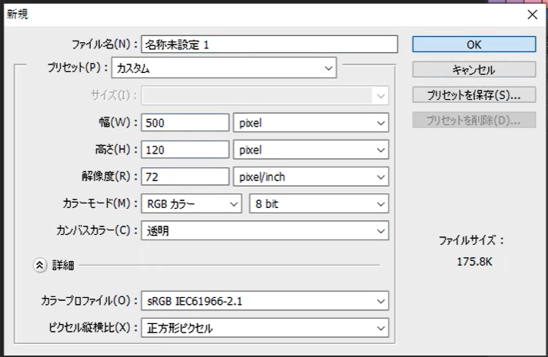Click the 幅 field containing 500
This screenshot has width=548, height=357.
pyautogui.click(x=185, y=123)
